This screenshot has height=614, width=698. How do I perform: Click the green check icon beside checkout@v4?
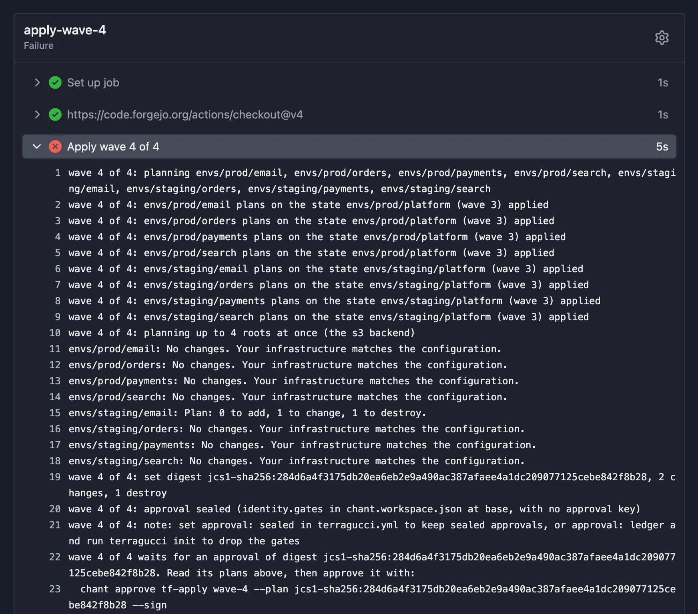coord(55,114)
